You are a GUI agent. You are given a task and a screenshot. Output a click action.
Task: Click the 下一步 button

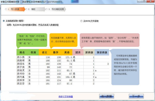tap(136, 96)
